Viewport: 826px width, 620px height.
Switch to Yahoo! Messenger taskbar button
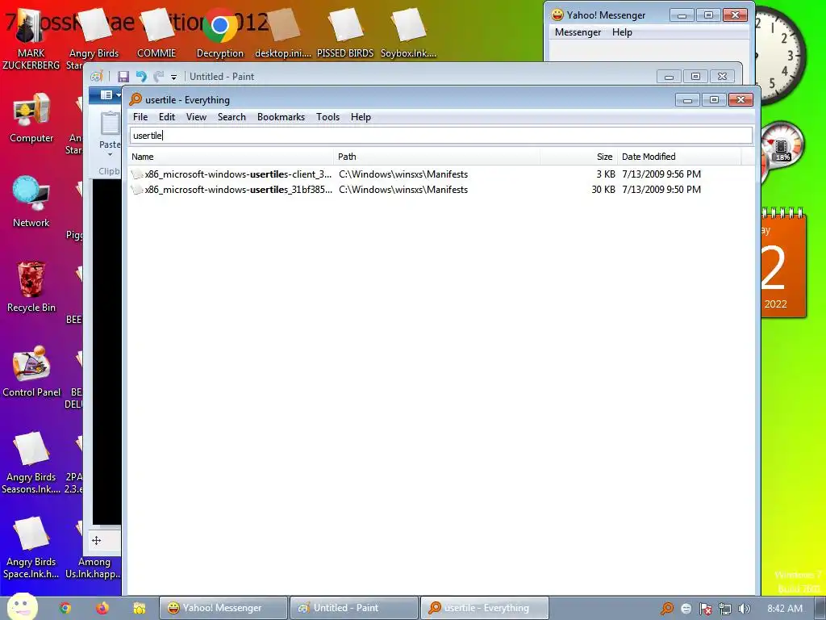(x=223, y=608)
